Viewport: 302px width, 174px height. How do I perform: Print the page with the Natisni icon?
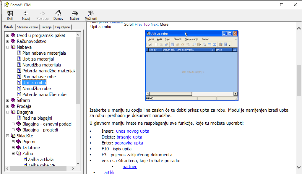pyautogui.click(x=75, y=14)
